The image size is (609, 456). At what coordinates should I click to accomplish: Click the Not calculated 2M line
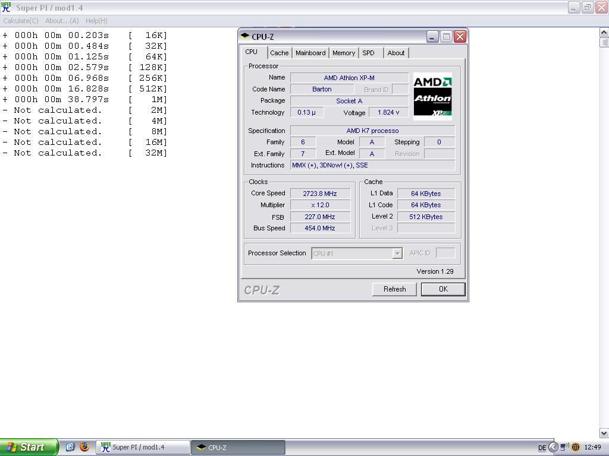click(x=84, y=110)
